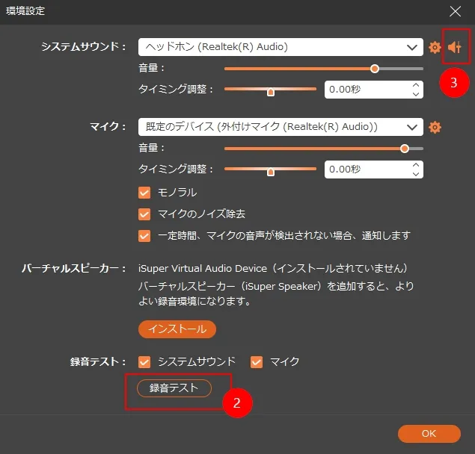Confirm with the OK button
The height and width of the screenshot is (454, 475).
click(429, 434)
